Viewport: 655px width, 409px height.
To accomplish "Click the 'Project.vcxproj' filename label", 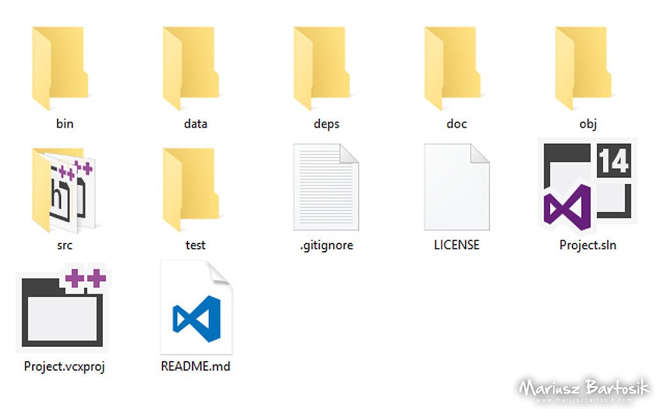I will pyautogui.click(x=65, y=366).
